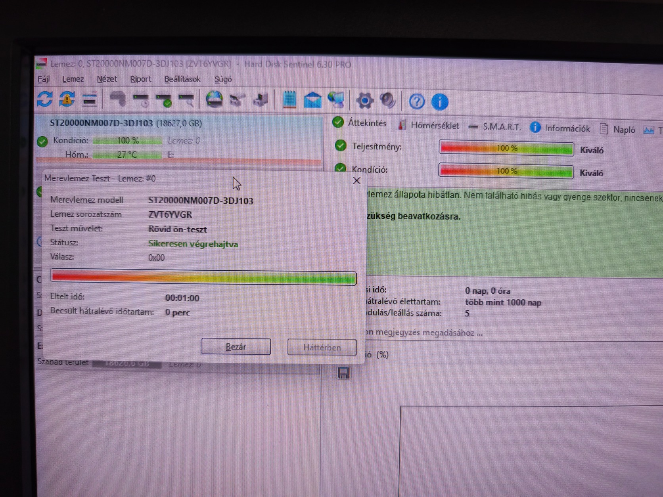Click the start/stop count value 5
663x497 pixels.
pos(467,313)
